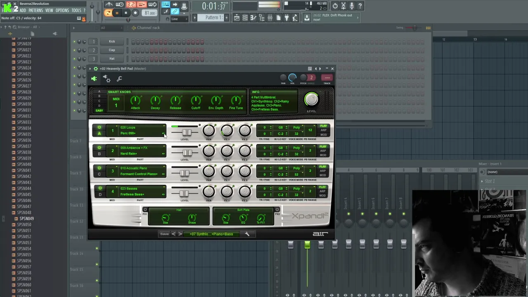
Task: Toggle pattern/song mode orange button
Action: [108, 13]
